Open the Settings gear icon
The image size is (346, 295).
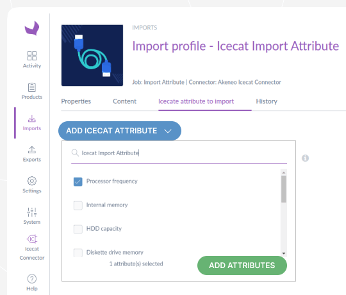[x=32, y=181]
